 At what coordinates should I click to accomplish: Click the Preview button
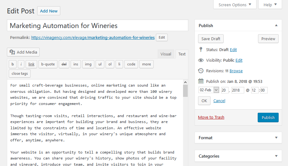coord(268,39)
